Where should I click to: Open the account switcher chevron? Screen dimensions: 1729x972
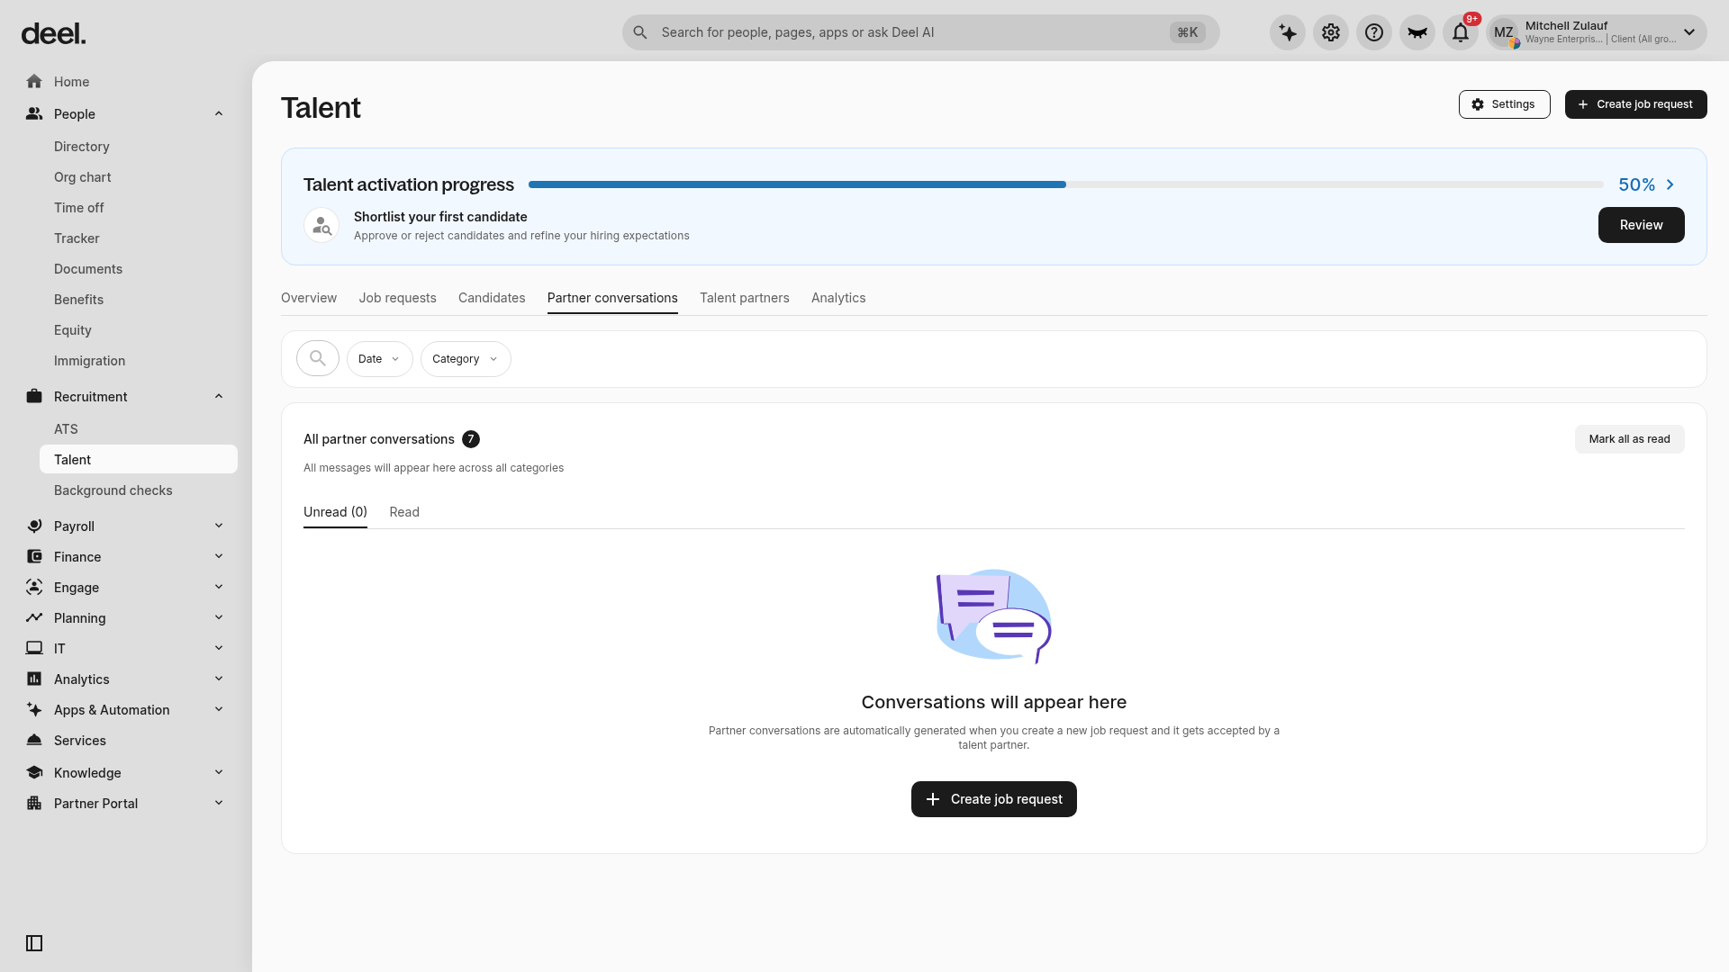[1689, 32]
